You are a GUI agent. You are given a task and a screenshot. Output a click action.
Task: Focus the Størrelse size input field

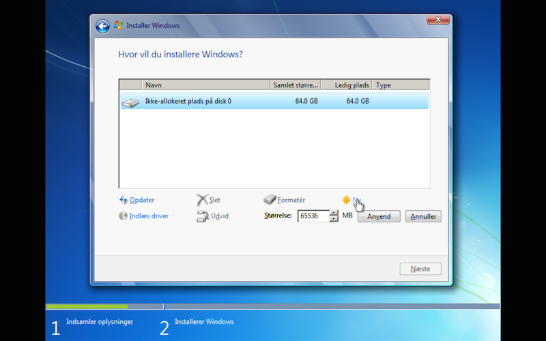[x=313, y=216]
